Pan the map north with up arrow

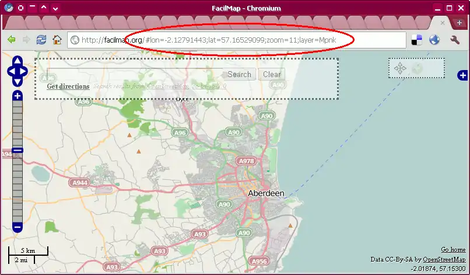[x=17, y=61]
